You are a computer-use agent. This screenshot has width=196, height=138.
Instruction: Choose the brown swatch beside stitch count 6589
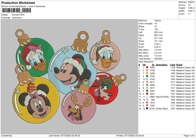pyautogui.click(x=147, y=85)
